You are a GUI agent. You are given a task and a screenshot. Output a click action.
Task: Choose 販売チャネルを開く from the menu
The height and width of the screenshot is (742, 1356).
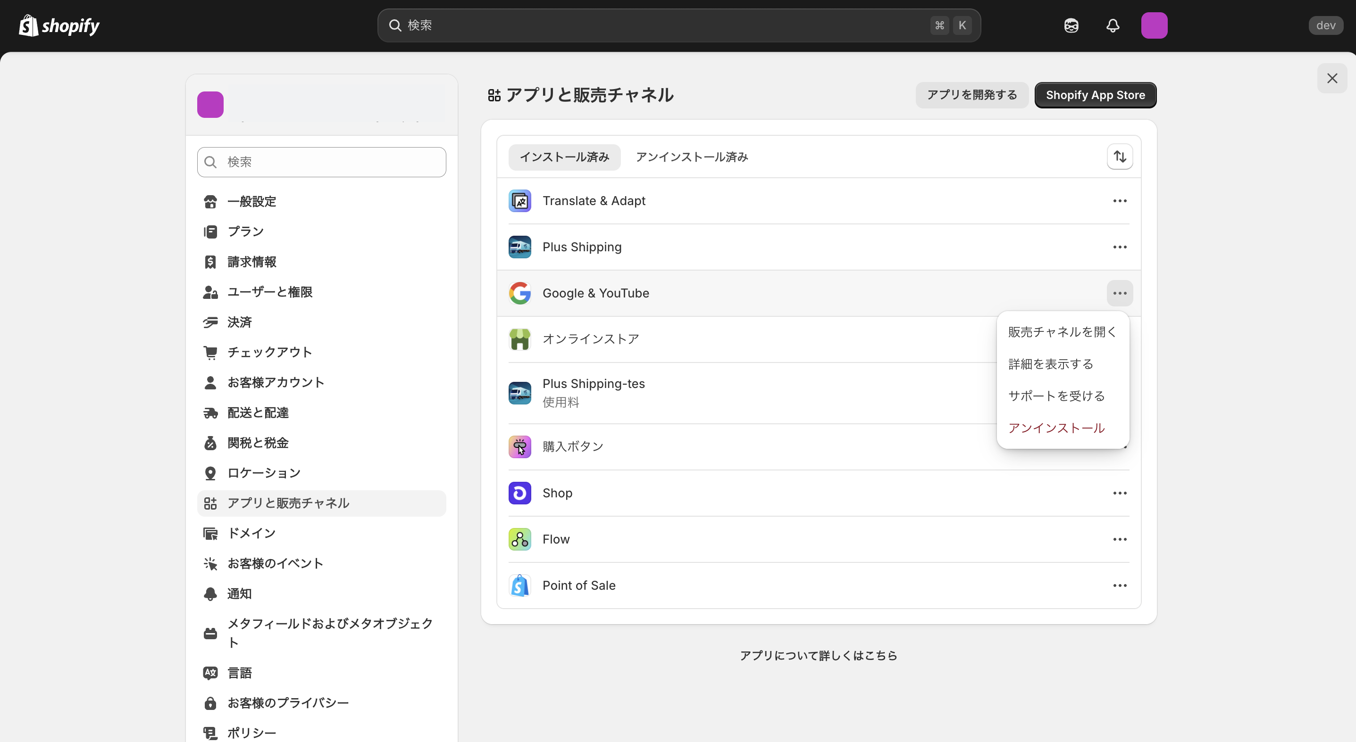pyautogui.click(x=1062, y=332)
